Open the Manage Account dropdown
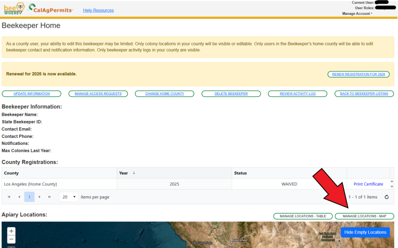Image resolution: width=398 pixels, height=248 pixels. coord(357,13)
